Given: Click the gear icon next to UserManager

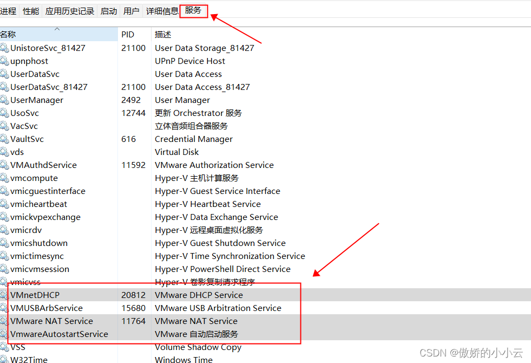Looking at the screenshot, I should point(4,100).
